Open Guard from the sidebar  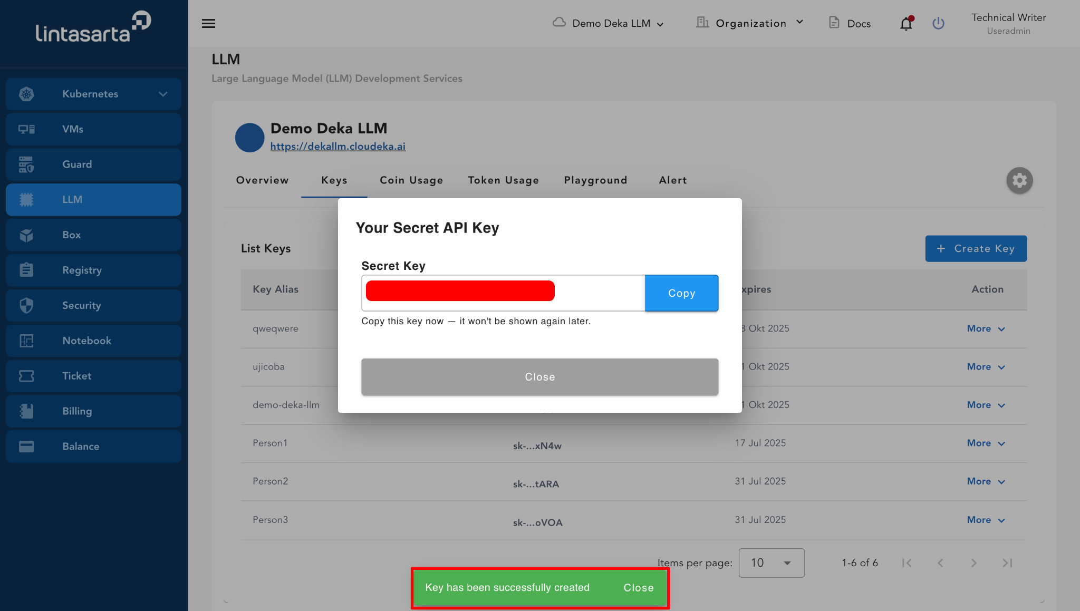point(93,164)
